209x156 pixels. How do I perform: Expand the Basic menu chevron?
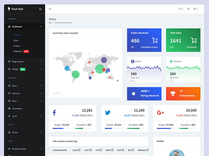(41, 86)
